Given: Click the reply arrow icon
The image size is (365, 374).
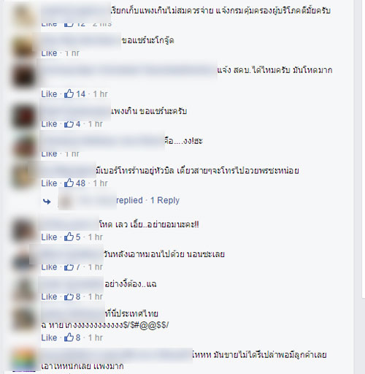Looking at the screenshot, I should click(47, 202).
